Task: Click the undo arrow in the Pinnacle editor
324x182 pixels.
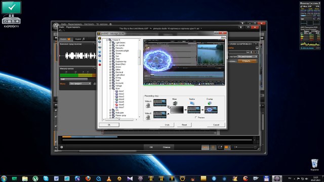Action: (x=60, y=30)
